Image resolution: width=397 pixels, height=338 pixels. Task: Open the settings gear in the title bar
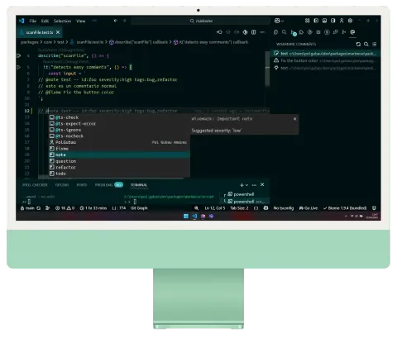point(350,21)
